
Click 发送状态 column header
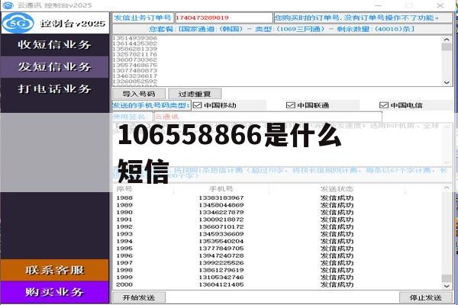coord(337,189)
